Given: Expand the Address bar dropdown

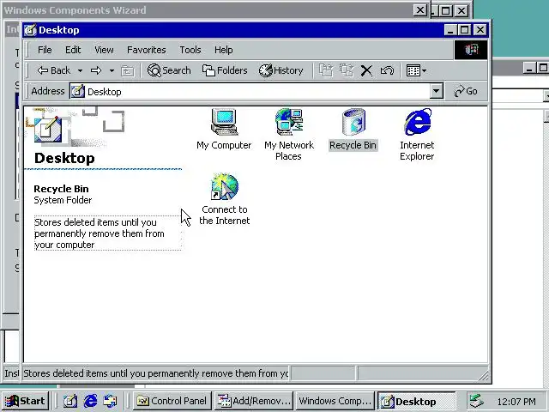Looking at the screenshot, I should tap(436, 92).
